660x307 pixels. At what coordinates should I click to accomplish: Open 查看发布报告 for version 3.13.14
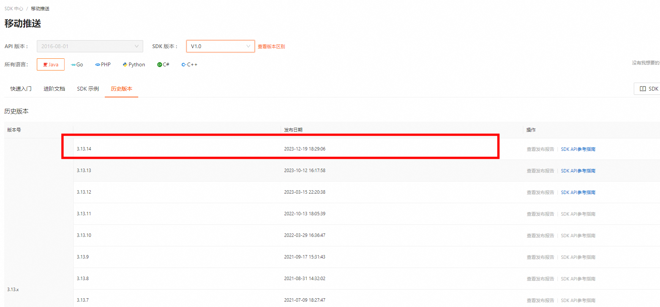tap(540, 149)
